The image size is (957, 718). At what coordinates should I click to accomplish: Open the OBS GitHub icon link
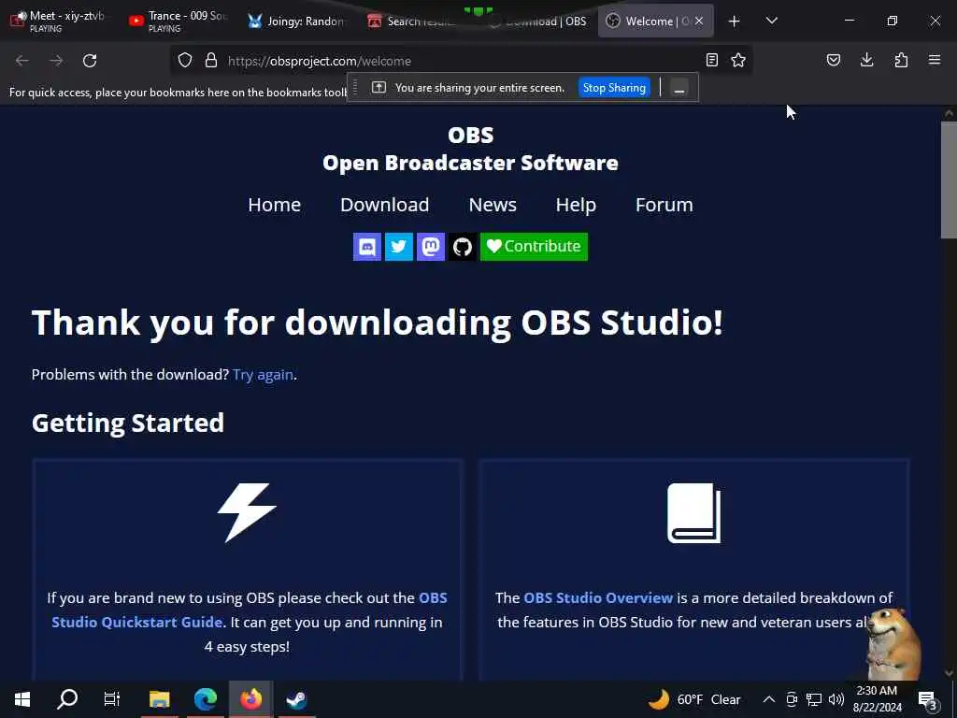tap(462, 247)
